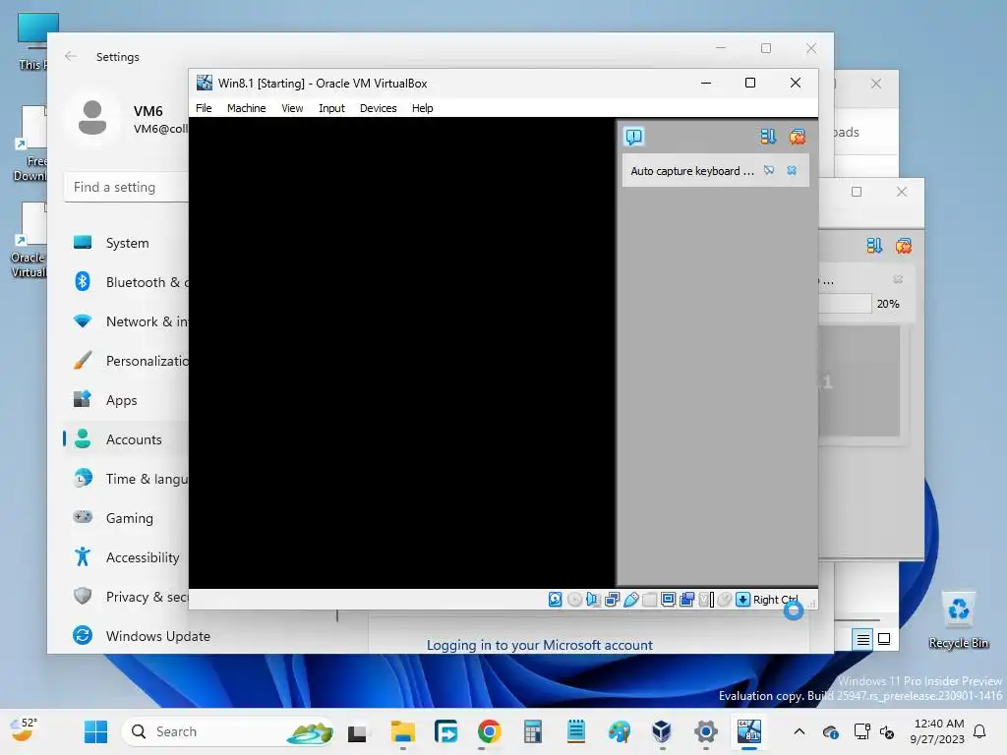1007x755 pixels.
Task: Open Bluetooth & devices settings
Action: (127, 282)
